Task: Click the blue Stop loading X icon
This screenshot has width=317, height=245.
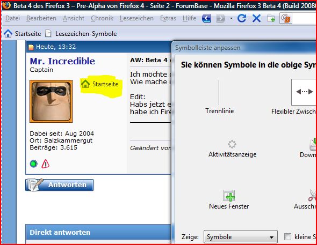Action: pyautogui.click(x=256, y=18)
